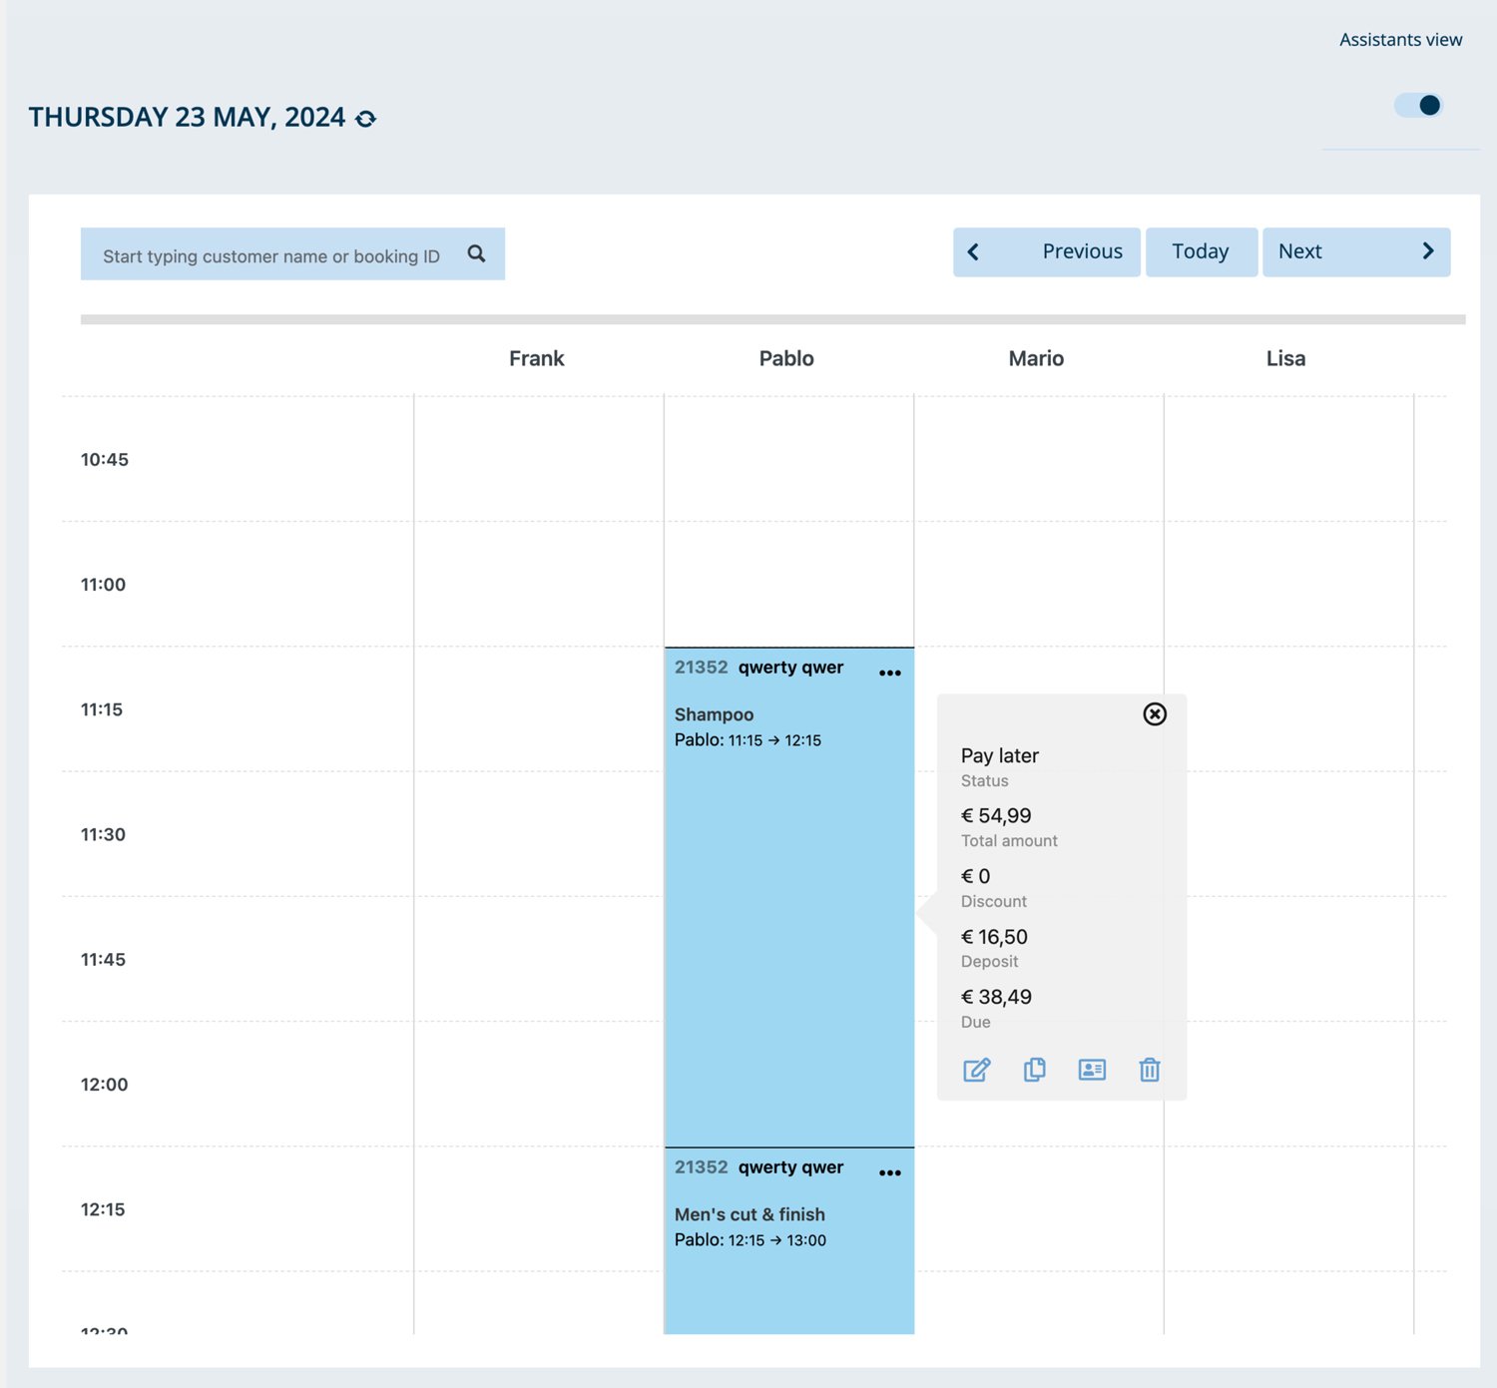Open customer profile card icon
The width and height of the screenshot is (1497, 1388).
click(x=1092, y=1070)
